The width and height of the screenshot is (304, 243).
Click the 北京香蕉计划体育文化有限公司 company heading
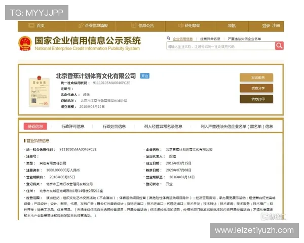96,76
